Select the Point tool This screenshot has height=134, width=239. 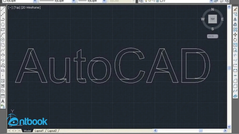(x=3, y=76)
